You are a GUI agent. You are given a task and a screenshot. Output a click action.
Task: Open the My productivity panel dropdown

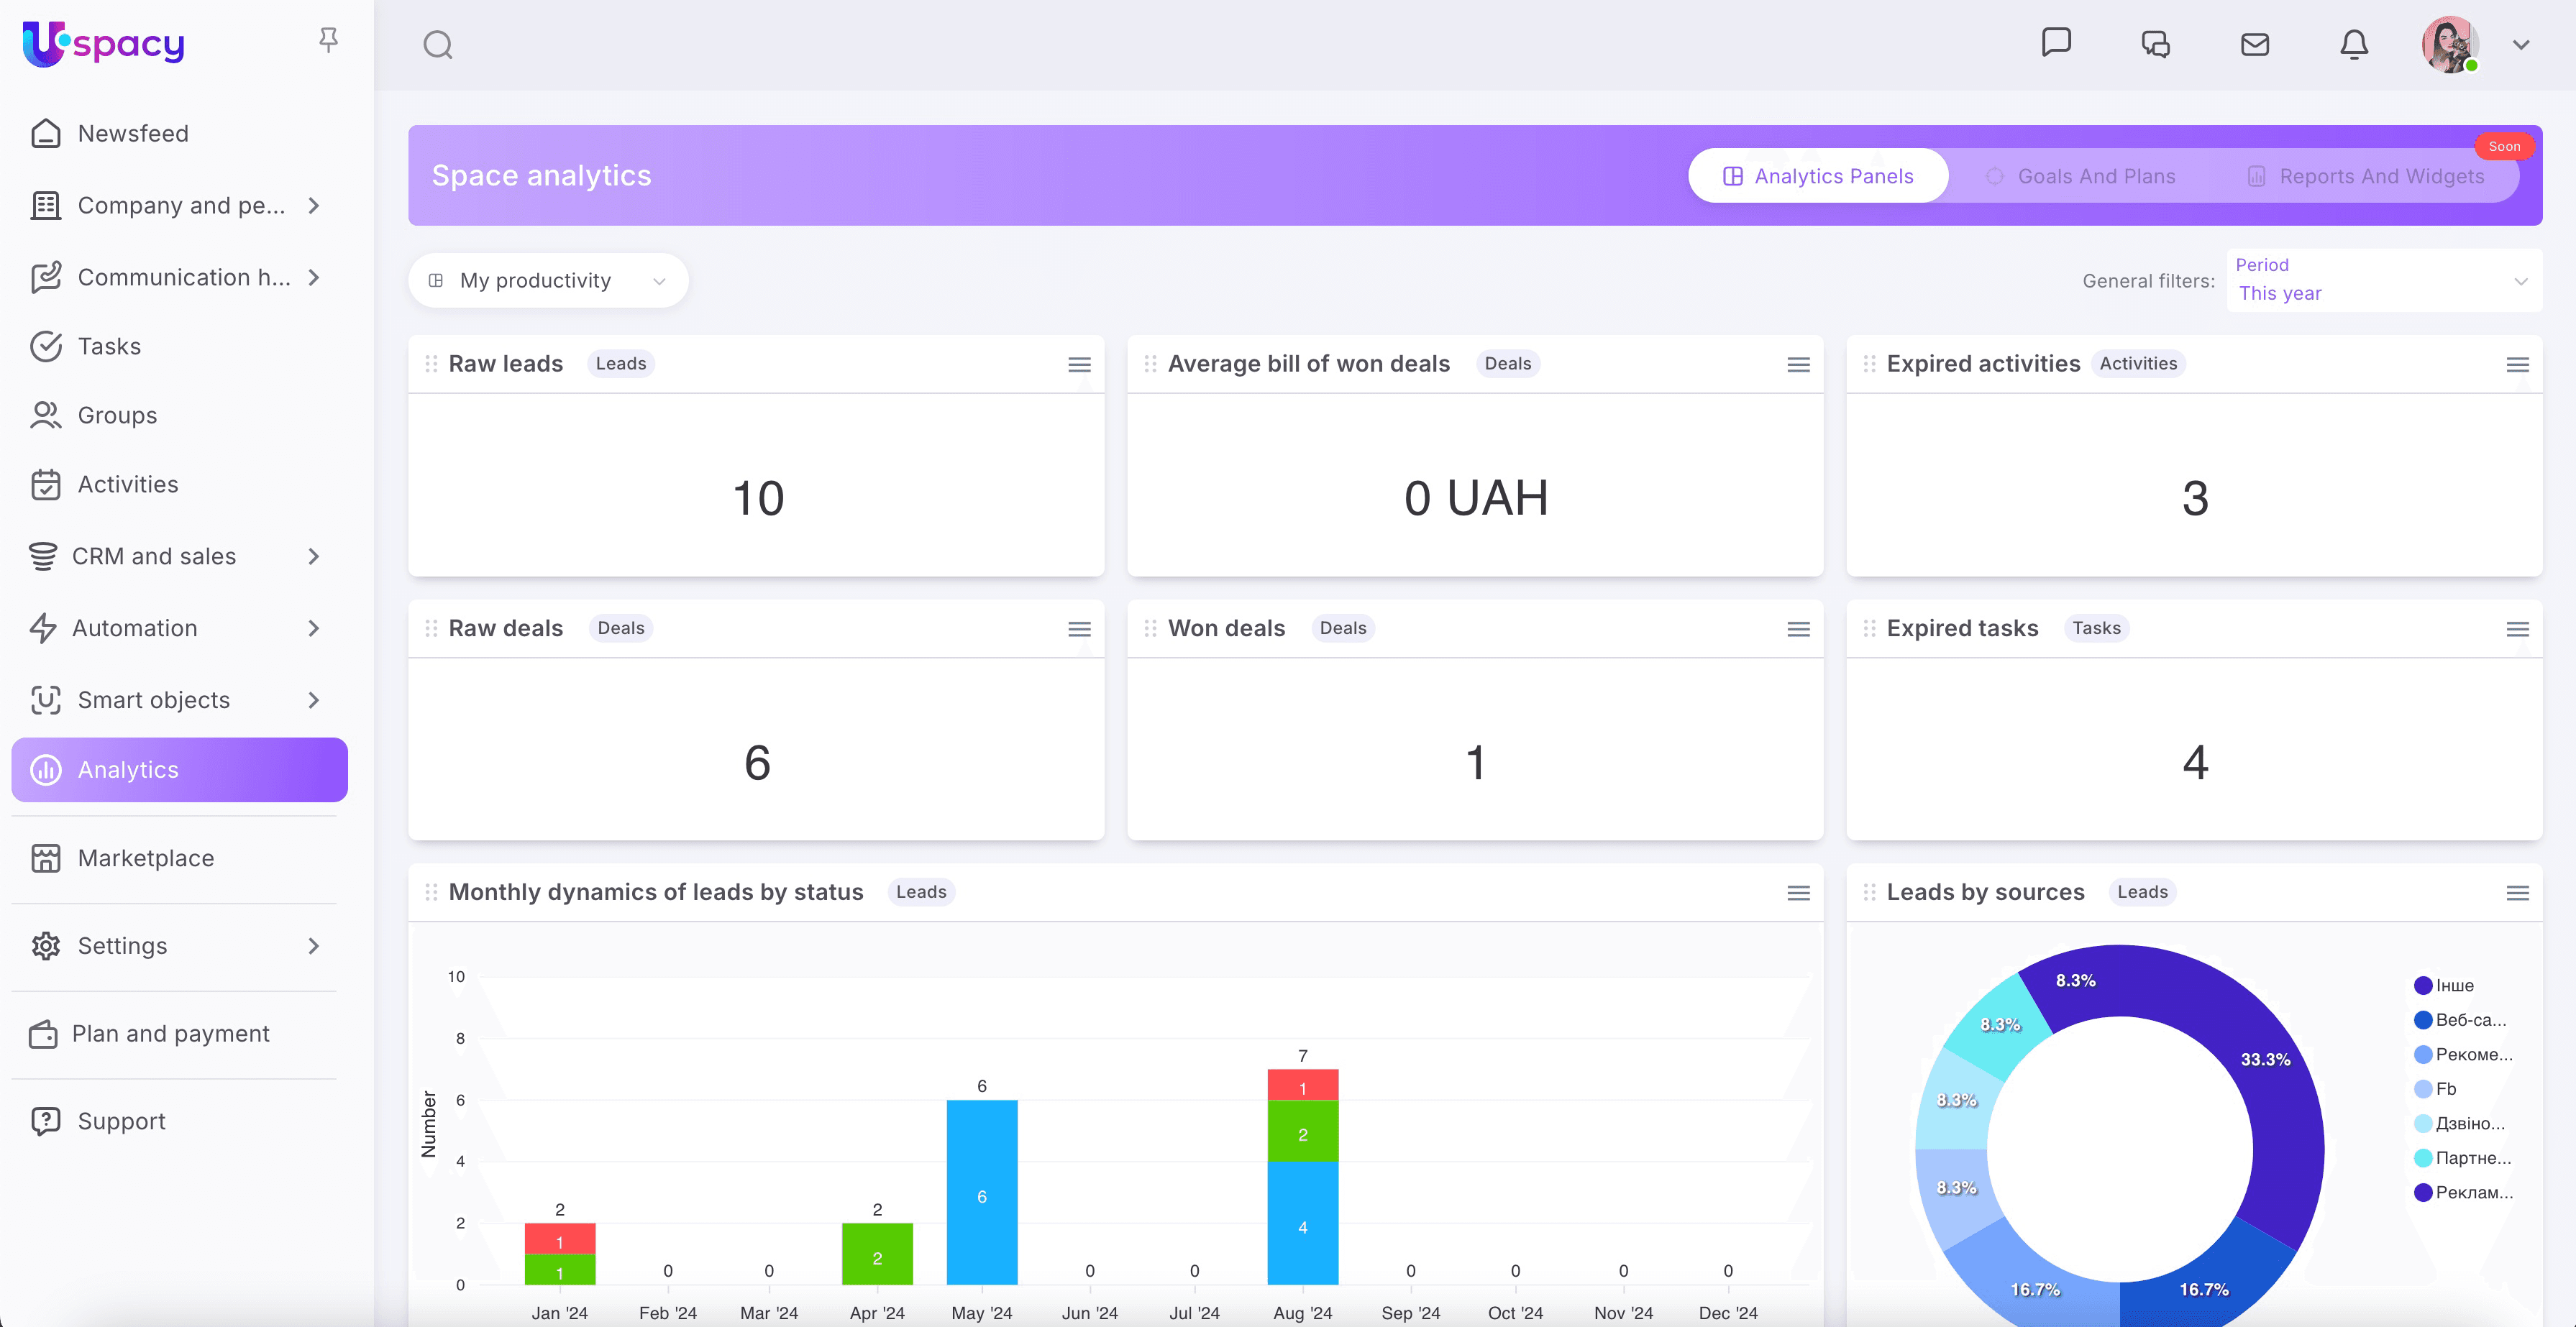[548, 281]
